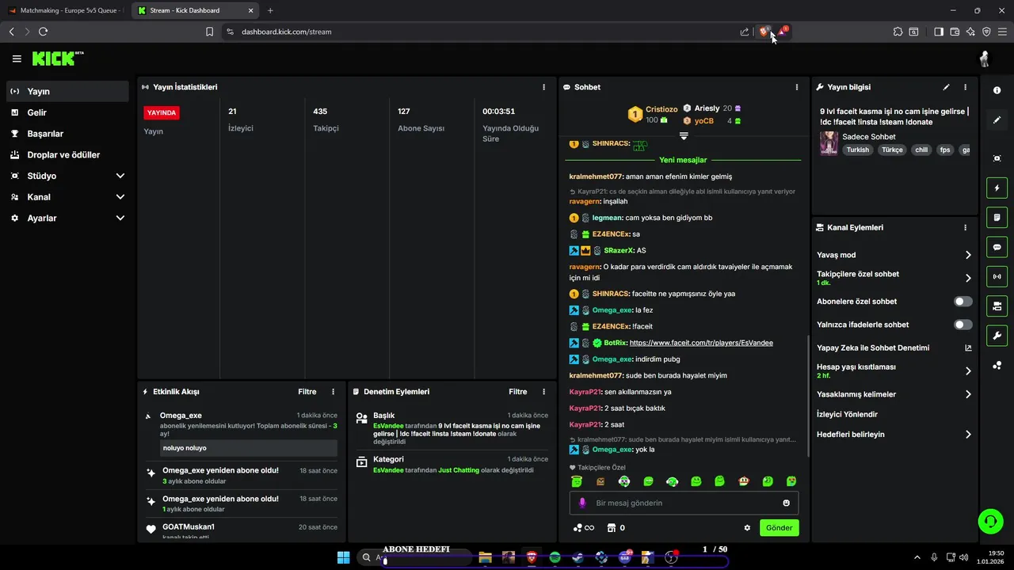Open Filtre in Denetim Eylemleri panel
1014x570 pixels.
coord(518,392)
